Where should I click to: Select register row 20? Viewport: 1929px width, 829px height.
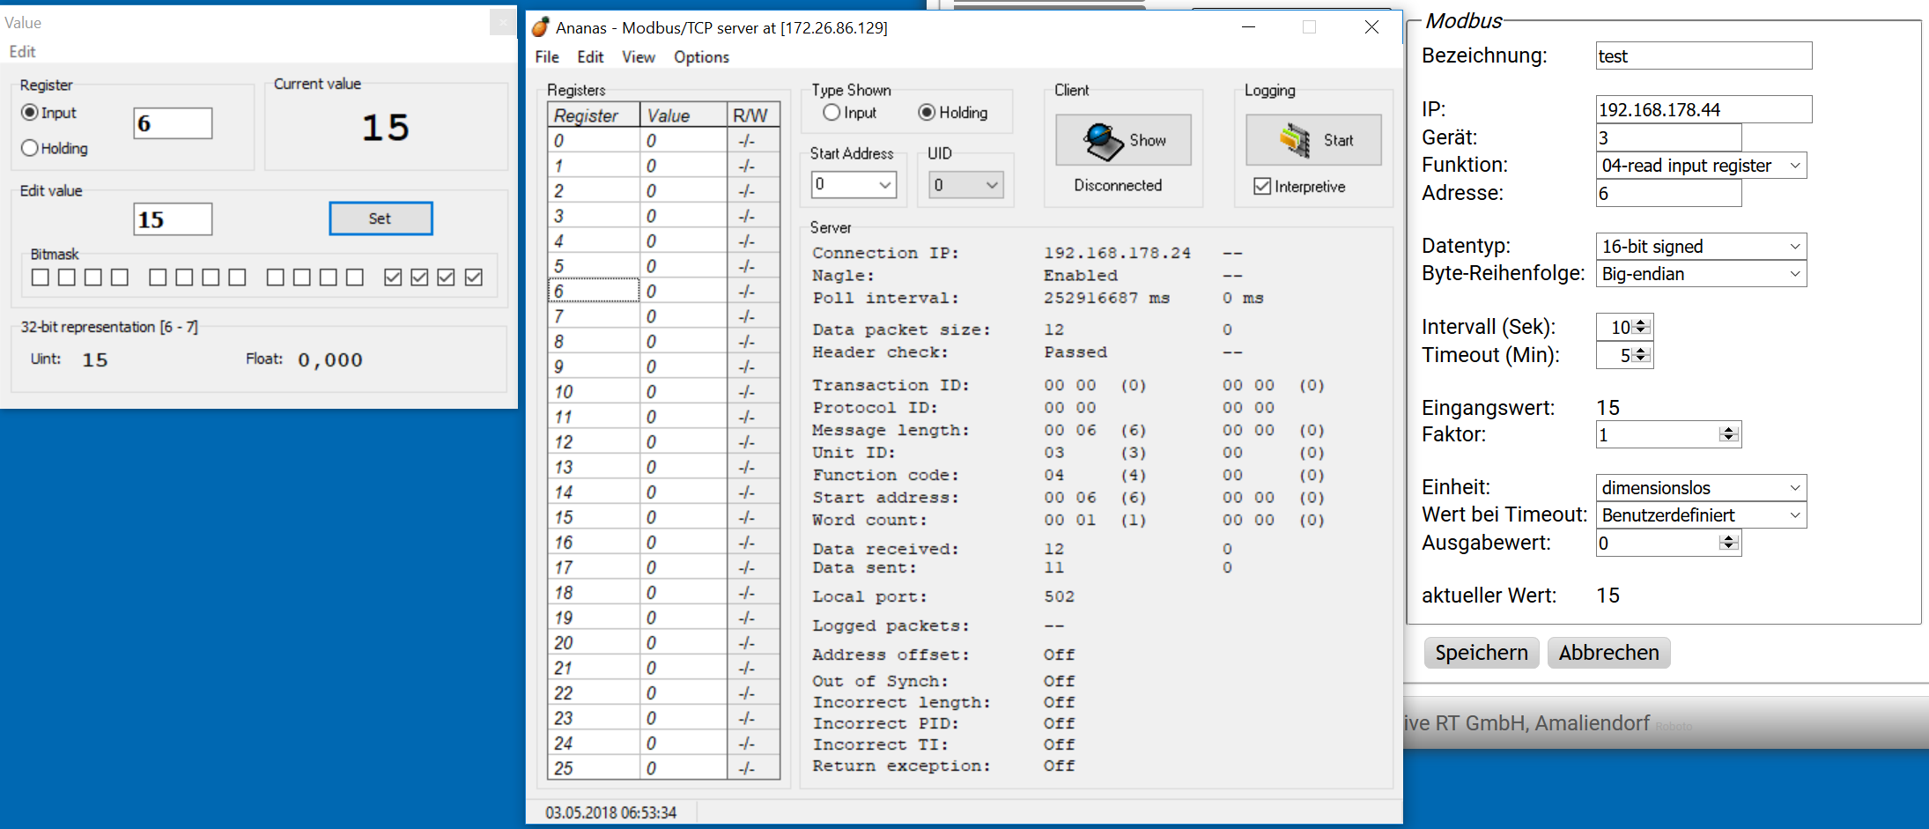[594, 642]
